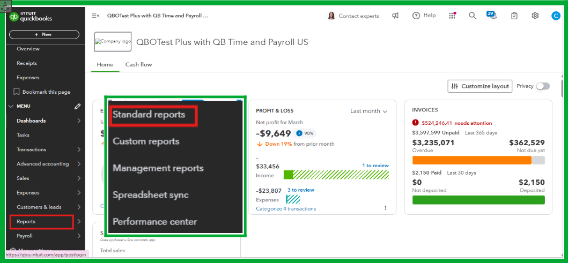This screenshot has height=263, width=568.
Task: Toggle the Privacy switch
Action: (543, 86)
